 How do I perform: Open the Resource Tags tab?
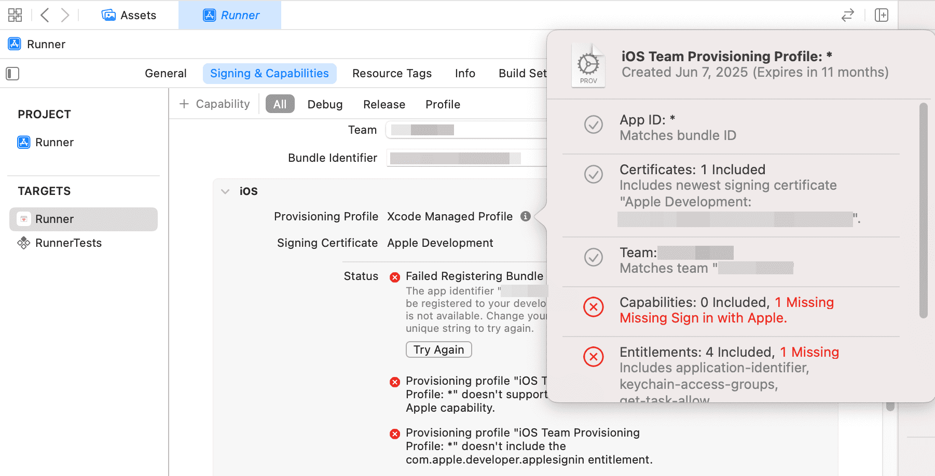point(392,74)
